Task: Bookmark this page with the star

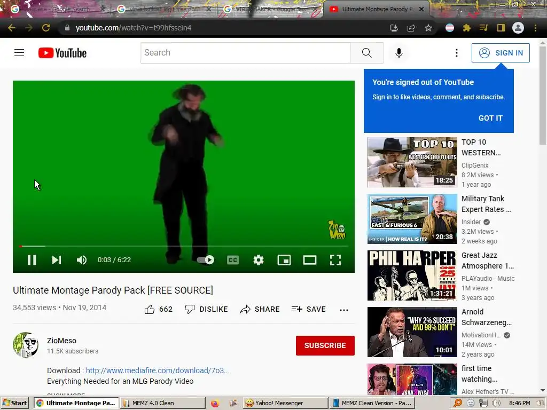Action: [428, 28]
